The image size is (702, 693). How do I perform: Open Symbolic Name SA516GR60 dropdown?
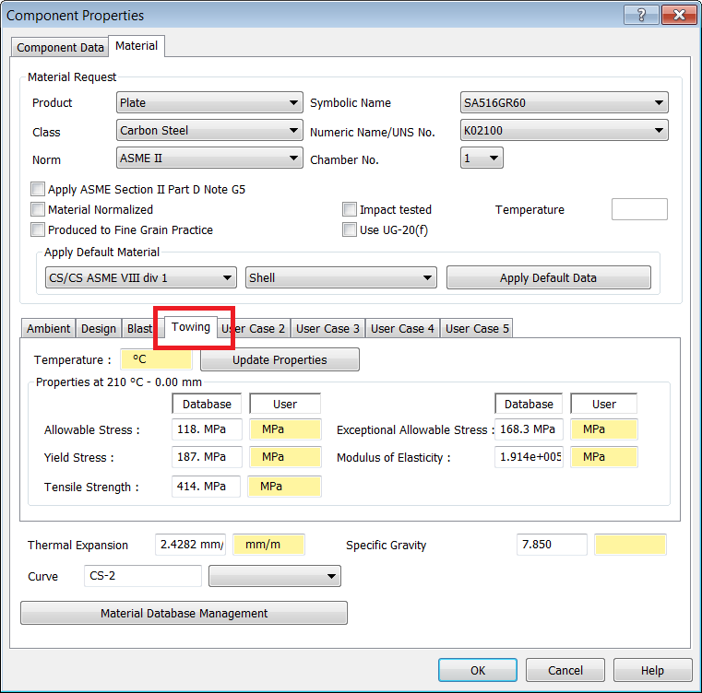(x=564, y=103)
